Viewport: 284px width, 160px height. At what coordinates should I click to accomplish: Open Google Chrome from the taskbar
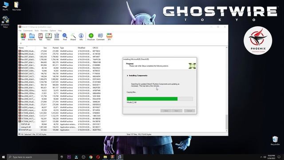coord(91,157)
